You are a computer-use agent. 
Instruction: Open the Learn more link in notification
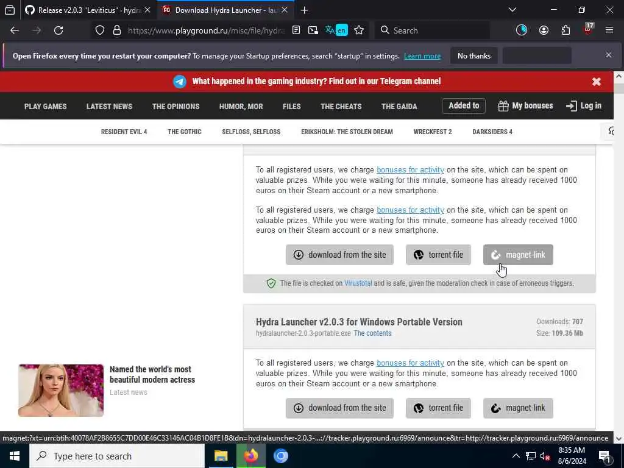click(x=422, y=56)
